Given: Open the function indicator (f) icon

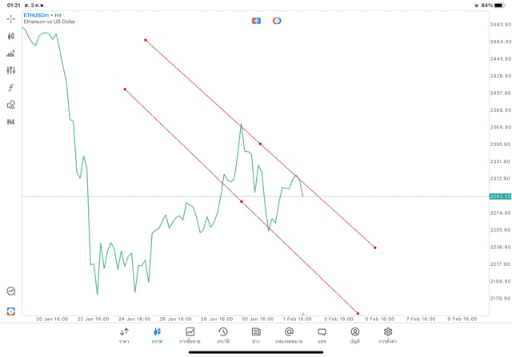Looking at the screenshot, I should coord(11,87).
